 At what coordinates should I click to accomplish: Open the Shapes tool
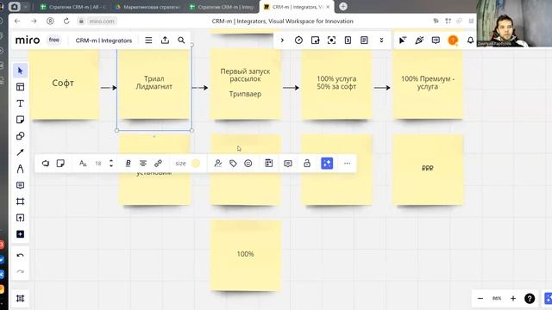click(x=20, y=136)
